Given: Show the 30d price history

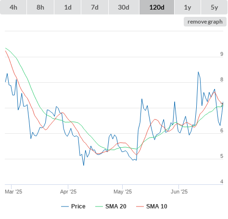Looking at the screenshot, I should [x=124, y=7].
